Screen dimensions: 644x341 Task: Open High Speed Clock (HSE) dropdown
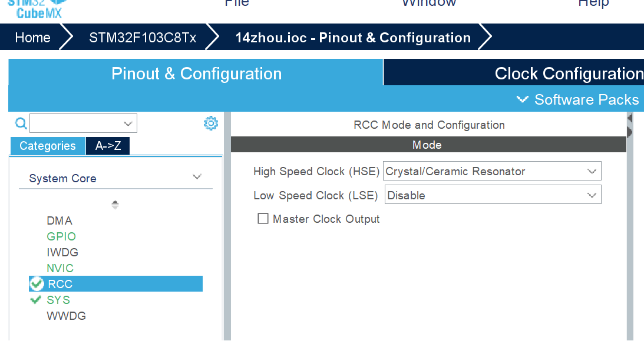[x=492, y=171]
